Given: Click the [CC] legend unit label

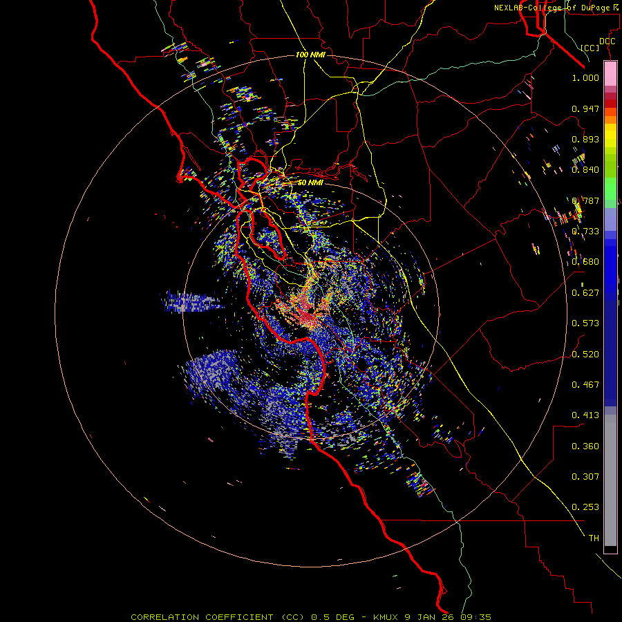Looking at the screenshot, I should 590,48.
